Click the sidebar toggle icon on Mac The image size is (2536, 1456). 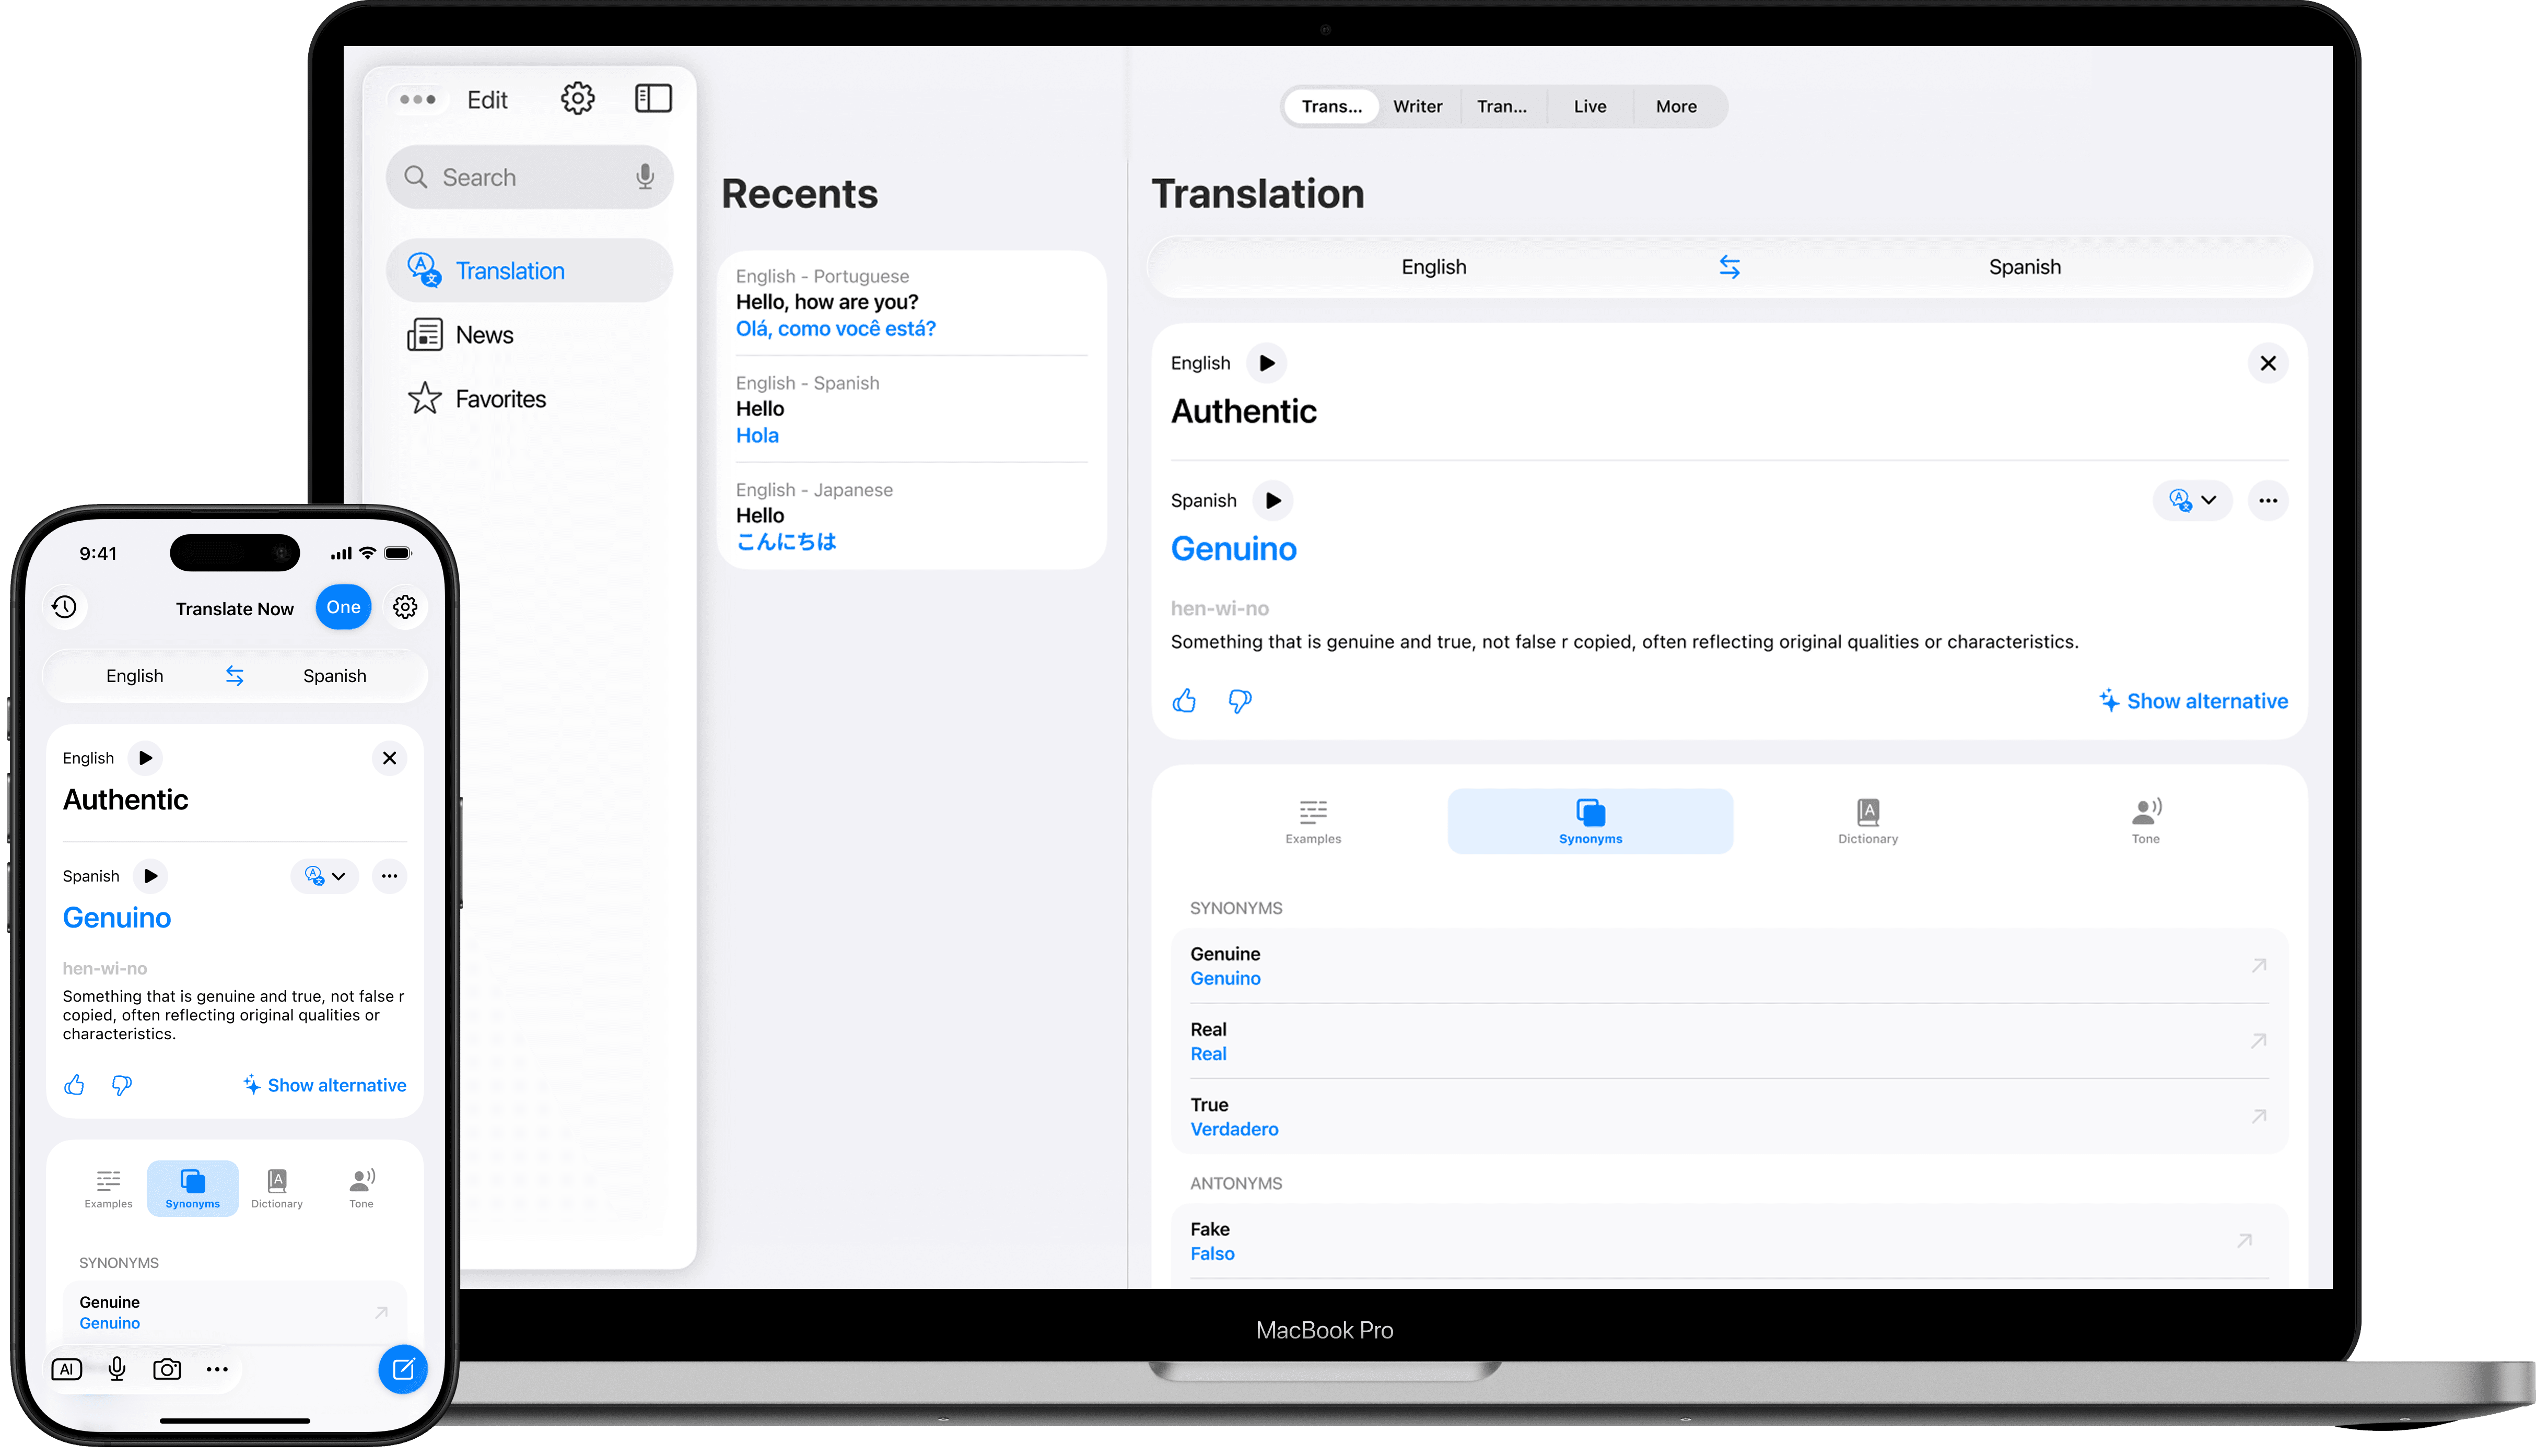click(x=653, y=99)
